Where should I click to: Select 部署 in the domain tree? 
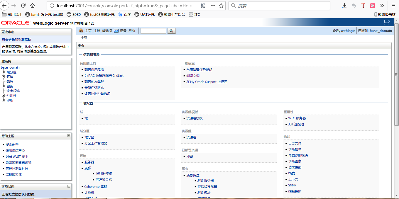point(10,81)
